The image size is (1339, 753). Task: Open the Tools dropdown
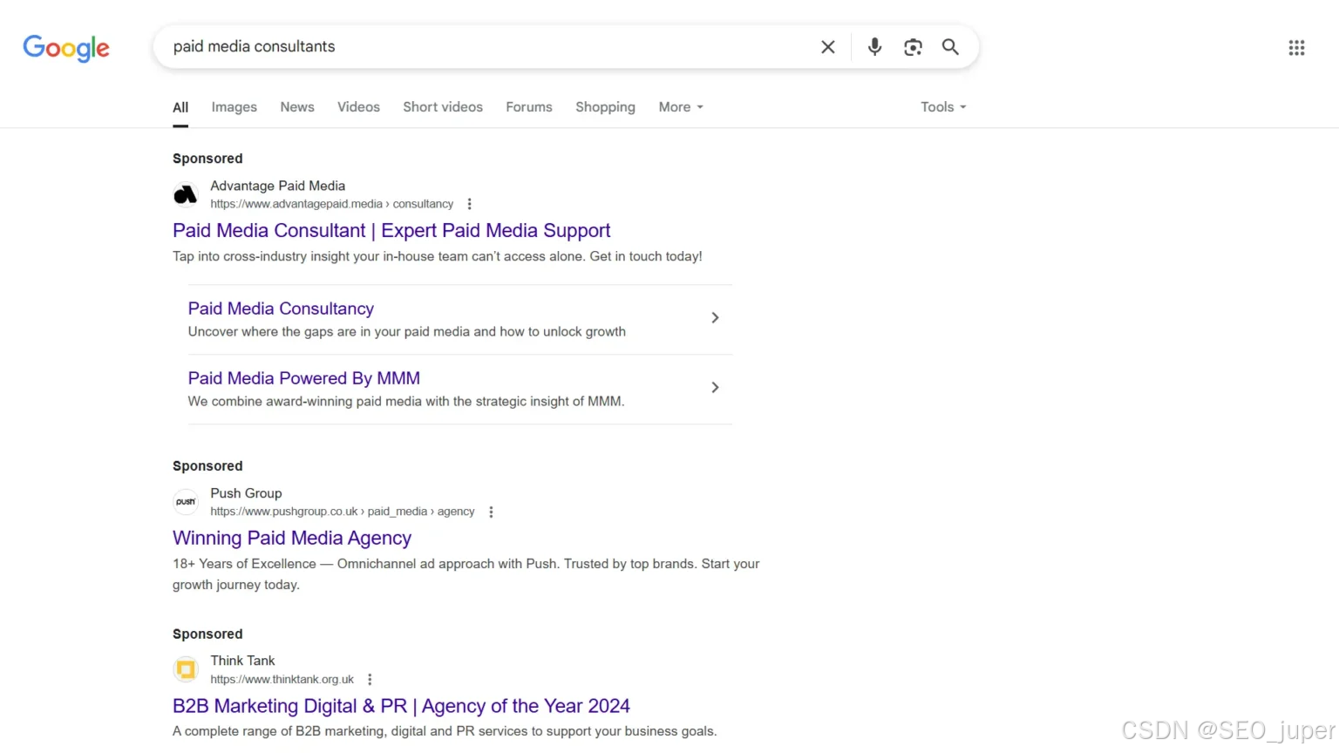pos(943,107)
